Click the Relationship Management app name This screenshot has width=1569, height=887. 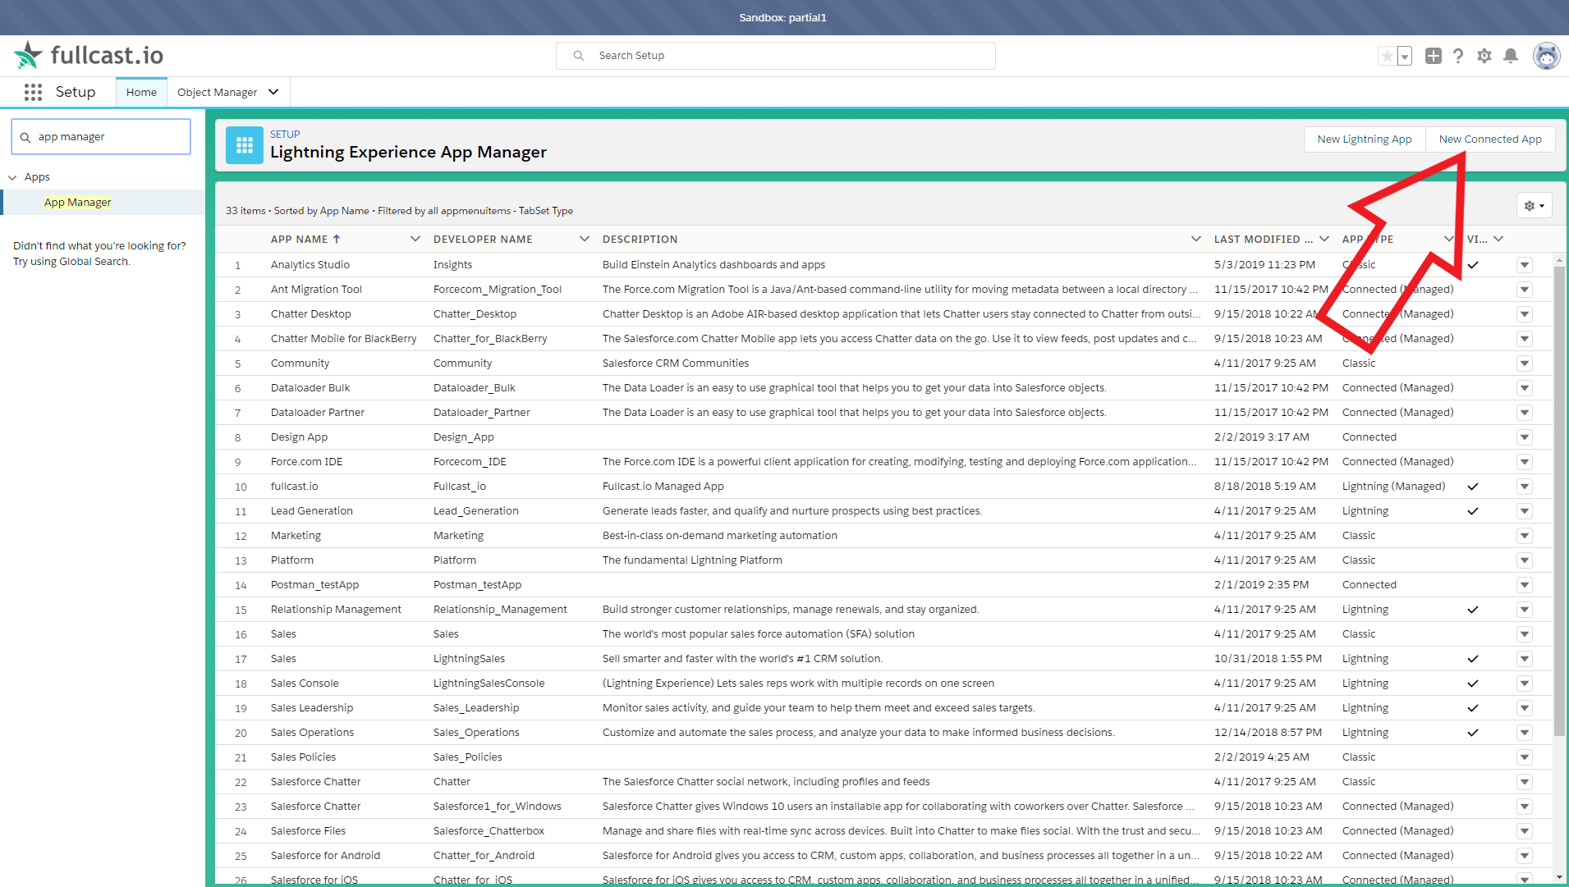[x=336, y=610]
